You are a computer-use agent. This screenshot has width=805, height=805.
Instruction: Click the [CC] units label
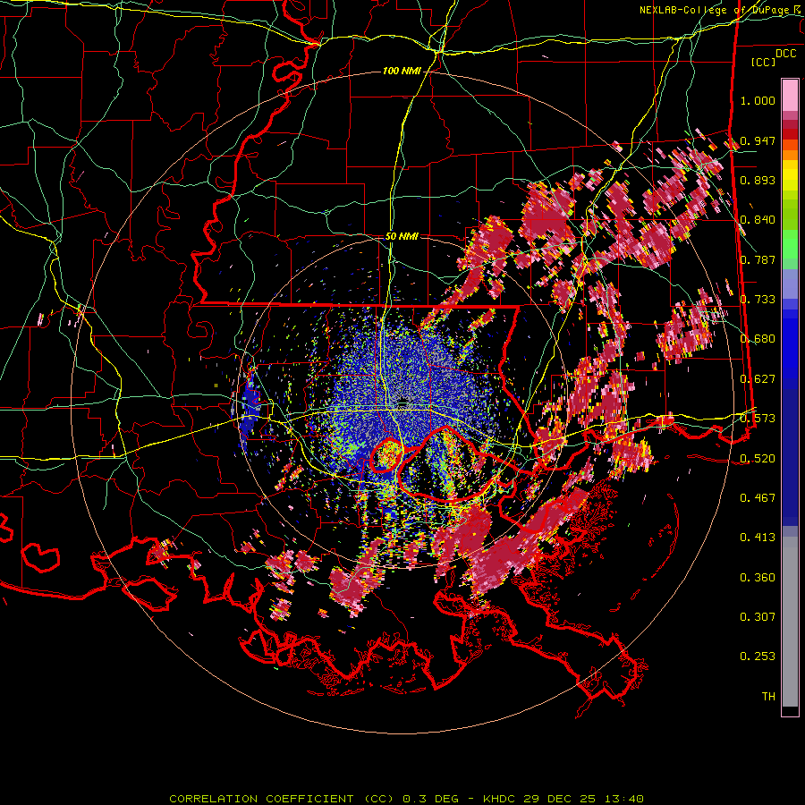click(x=764, y=62)
